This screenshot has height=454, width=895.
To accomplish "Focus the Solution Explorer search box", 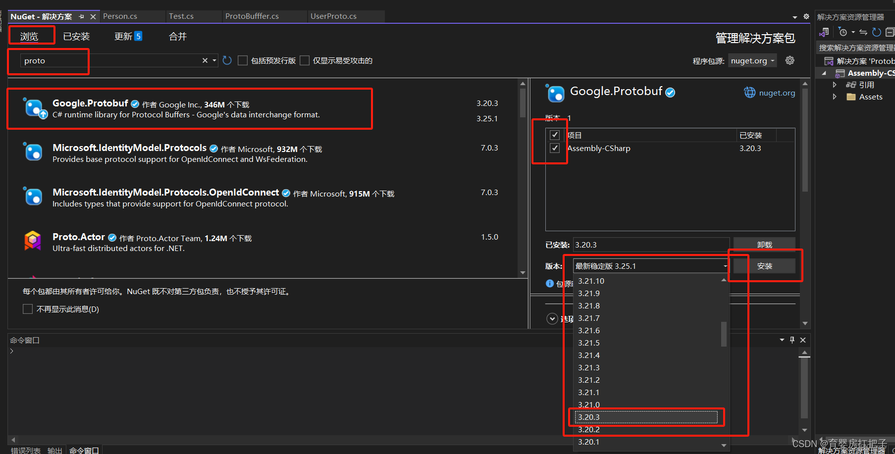I will pos(855,48).
